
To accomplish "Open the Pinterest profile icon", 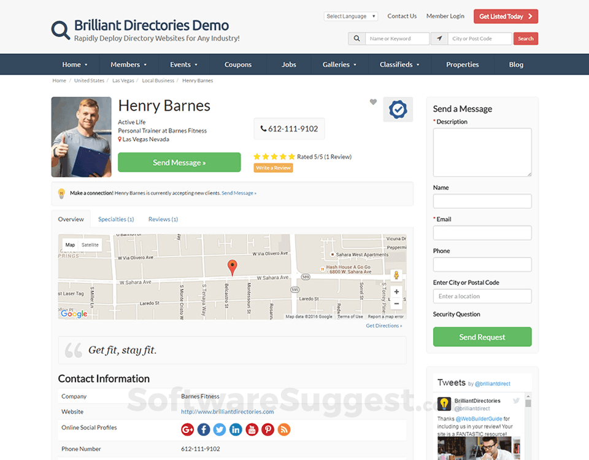I will [x=268, y=429].
